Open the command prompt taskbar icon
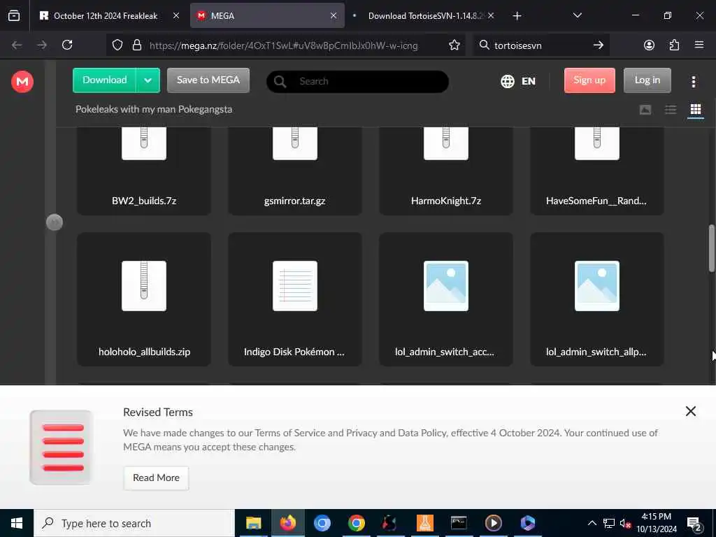Viewport: 716px width, 537px height. point(459,523)
